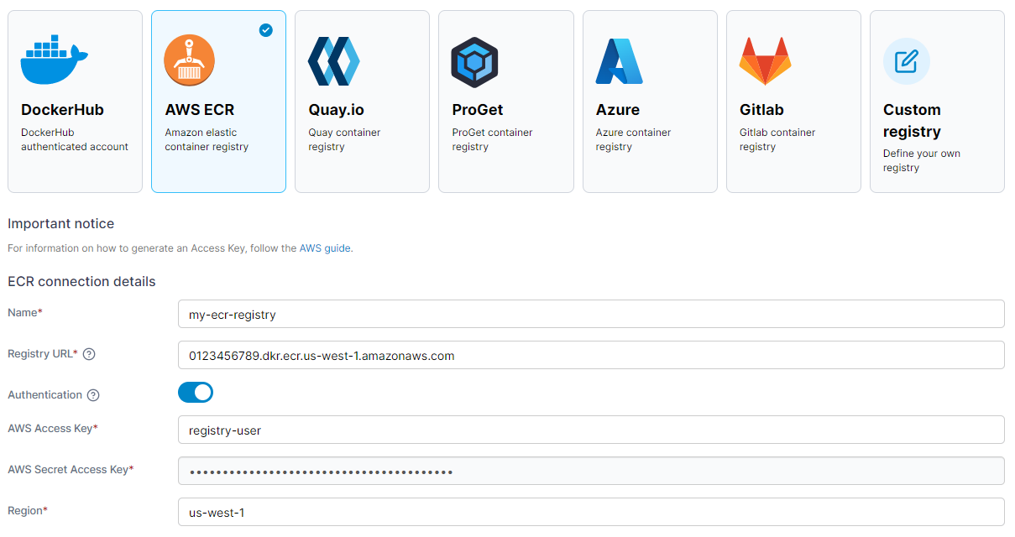Focus the masked AWS Secret Access Key field
The width and height of the screenshot is (1015, 537).
pos(591,471)
